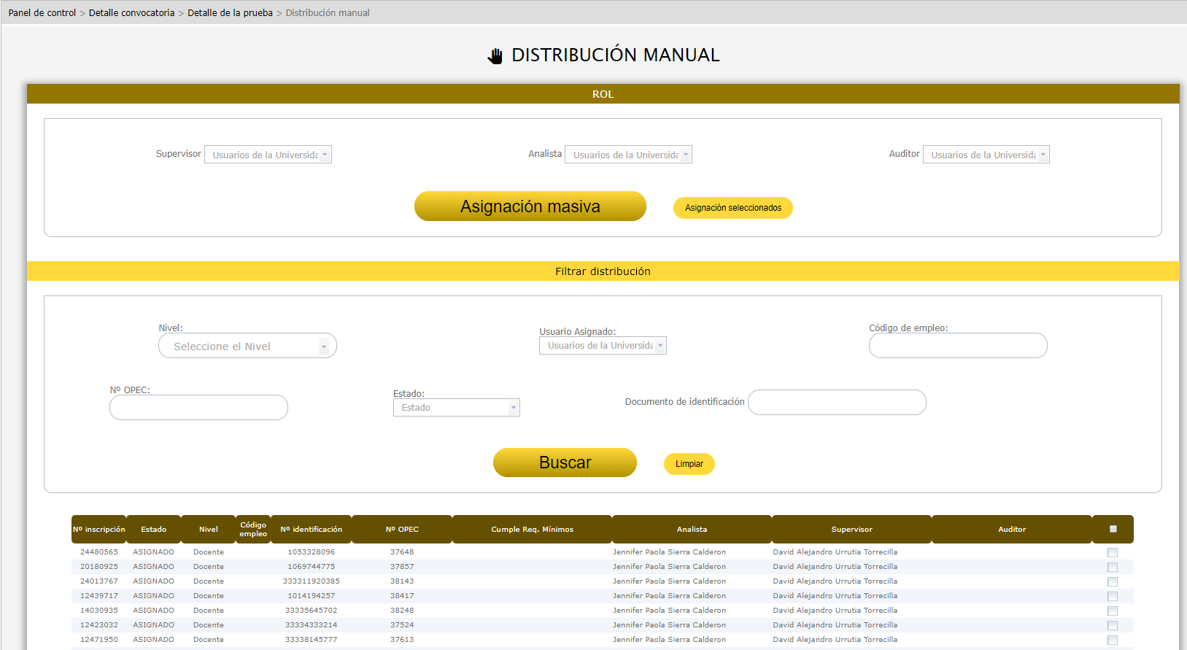Open Detalle de la prueba breadcrumb

tap(230, 13)
